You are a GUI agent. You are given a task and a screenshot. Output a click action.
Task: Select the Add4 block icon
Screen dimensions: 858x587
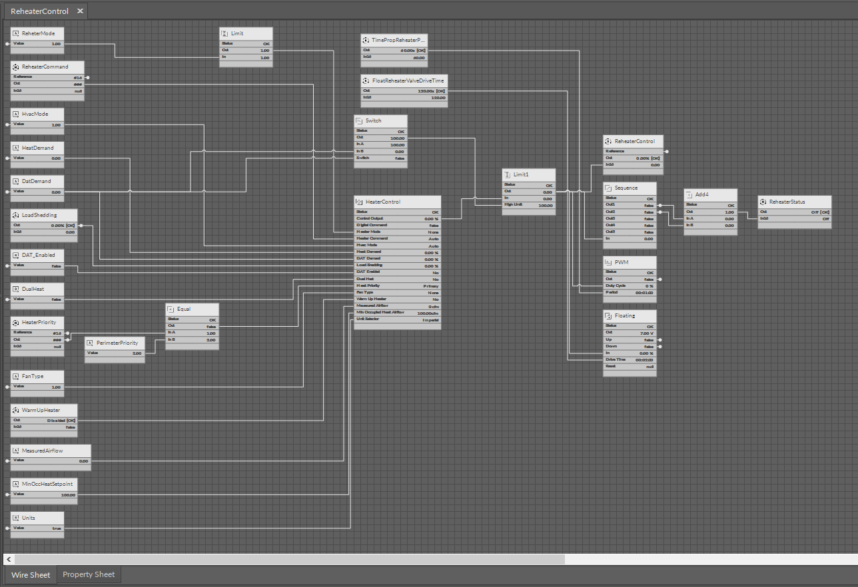[x=689, y=195]
